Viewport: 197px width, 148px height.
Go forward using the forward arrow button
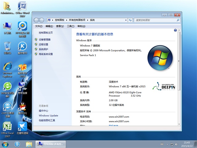[42, 20]
